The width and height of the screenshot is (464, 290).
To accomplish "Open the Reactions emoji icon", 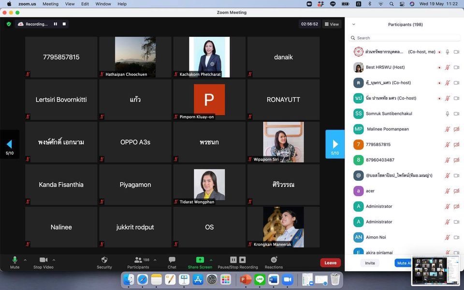I will pos(274,260).
